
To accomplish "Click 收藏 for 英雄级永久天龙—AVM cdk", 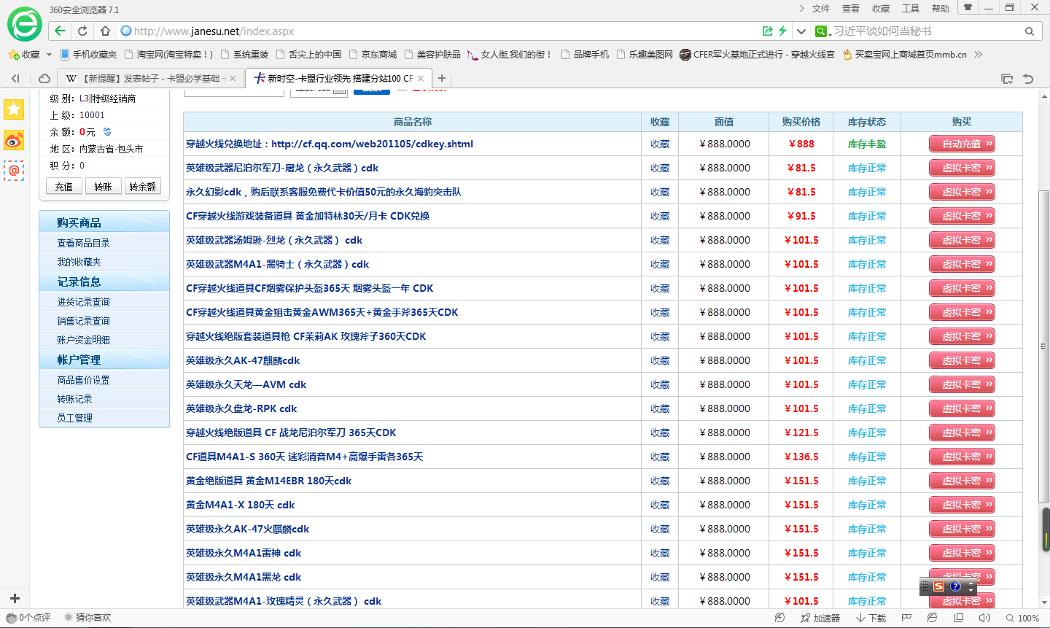I will tap(660, 384).
